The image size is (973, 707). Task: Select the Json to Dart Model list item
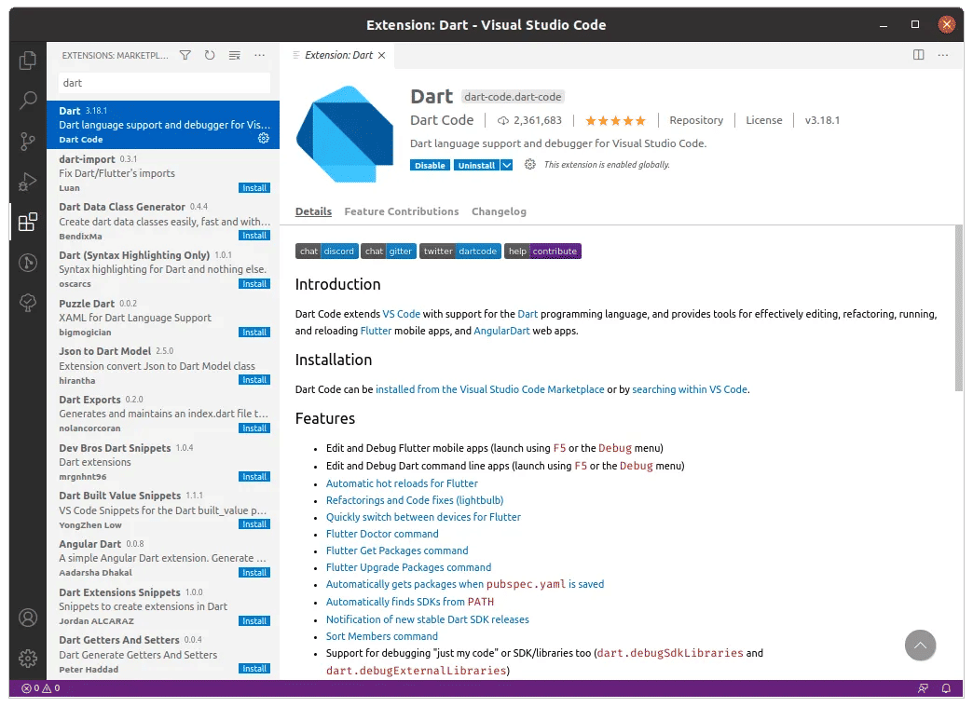[163, 366]
